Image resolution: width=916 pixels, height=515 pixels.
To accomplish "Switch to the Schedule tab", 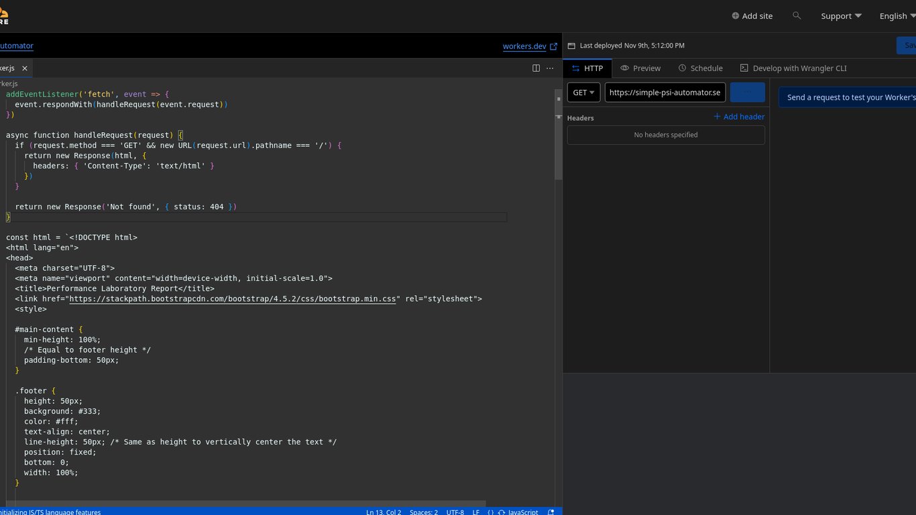I will coord(701,68).
